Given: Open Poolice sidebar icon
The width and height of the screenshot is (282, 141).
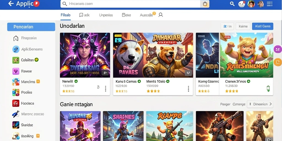Looking at the screenshot, I should pyautogui.click(x=16, y=93).
